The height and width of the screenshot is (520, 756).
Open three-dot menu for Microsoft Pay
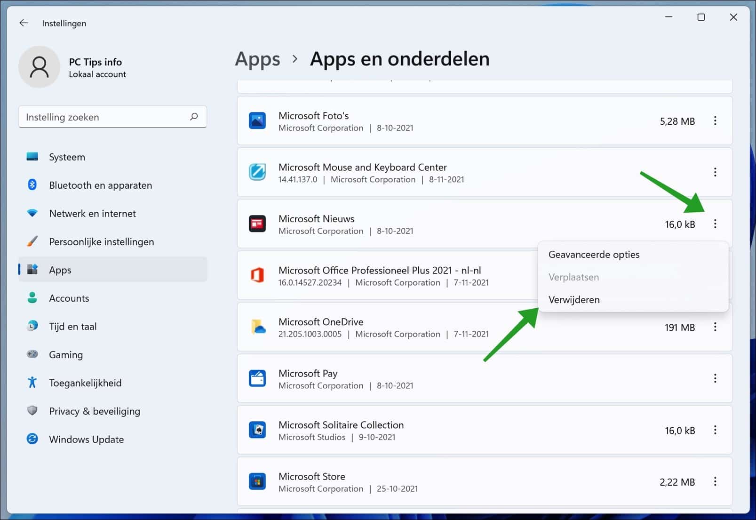715,378
